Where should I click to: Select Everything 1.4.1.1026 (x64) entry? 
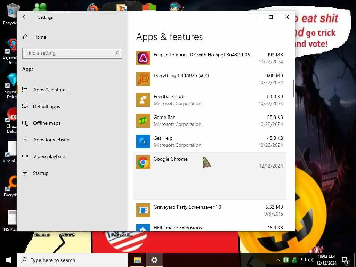[x=210, y=79]
